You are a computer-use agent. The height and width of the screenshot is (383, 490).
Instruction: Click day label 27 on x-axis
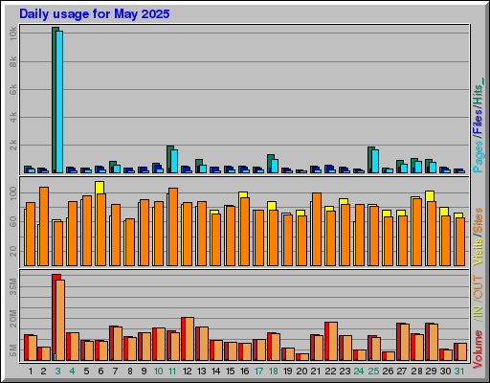pos(402,372)
